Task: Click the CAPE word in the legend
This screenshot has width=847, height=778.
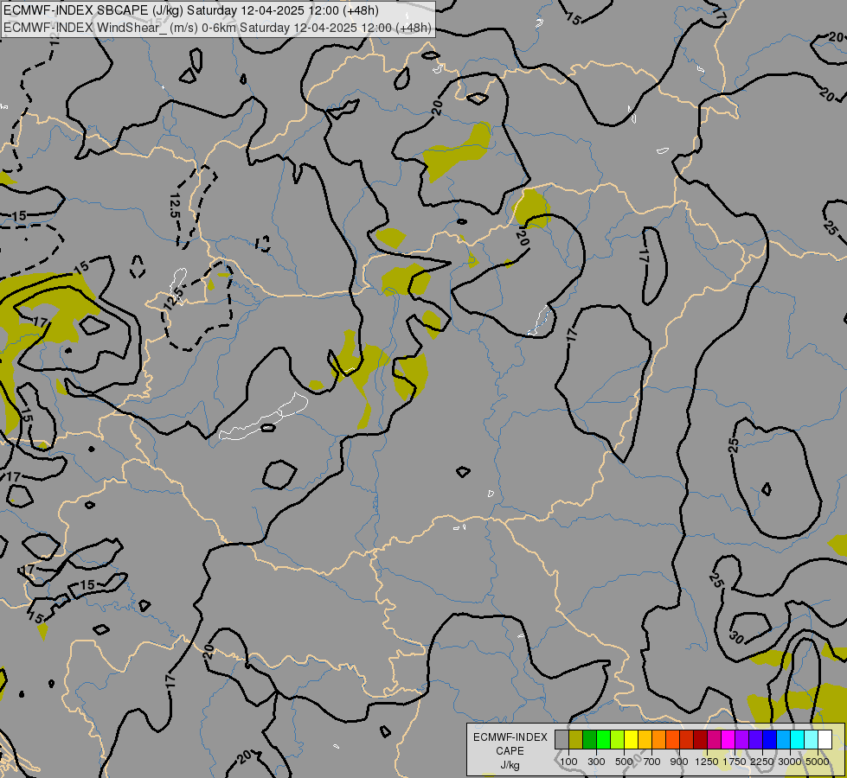Action: pyautogui.click(x=510, y=751)
